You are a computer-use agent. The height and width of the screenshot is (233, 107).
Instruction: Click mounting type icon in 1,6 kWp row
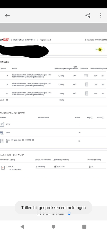pos(75,76)
